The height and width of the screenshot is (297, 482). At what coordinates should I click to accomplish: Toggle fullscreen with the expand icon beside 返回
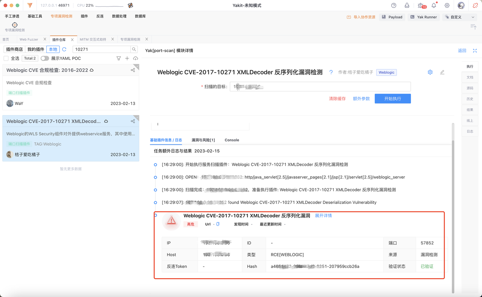(x=475, y=51)
